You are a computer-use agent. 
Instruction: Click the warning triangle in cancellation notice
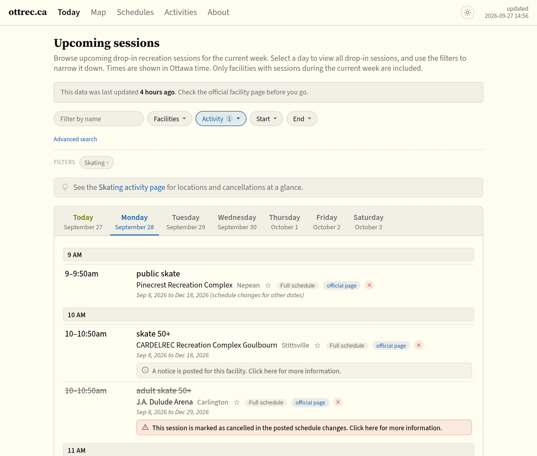(145, 427)
